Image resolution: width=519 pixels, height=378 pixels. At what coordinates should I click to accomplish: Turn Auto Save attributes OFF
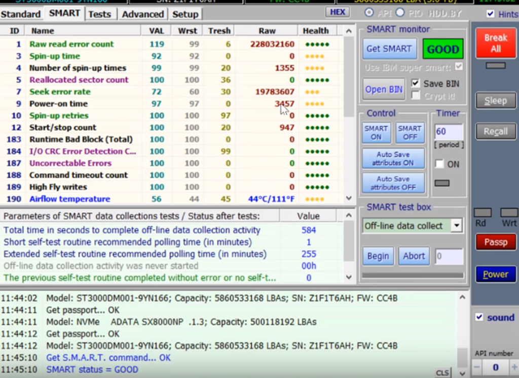(393, 183)
